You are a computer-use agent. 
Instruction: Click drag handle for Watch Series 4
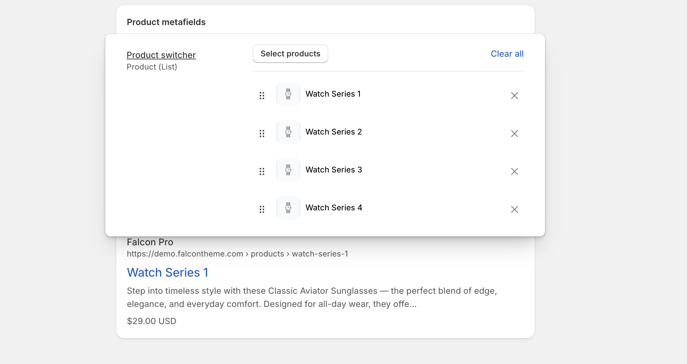(262, 209)
